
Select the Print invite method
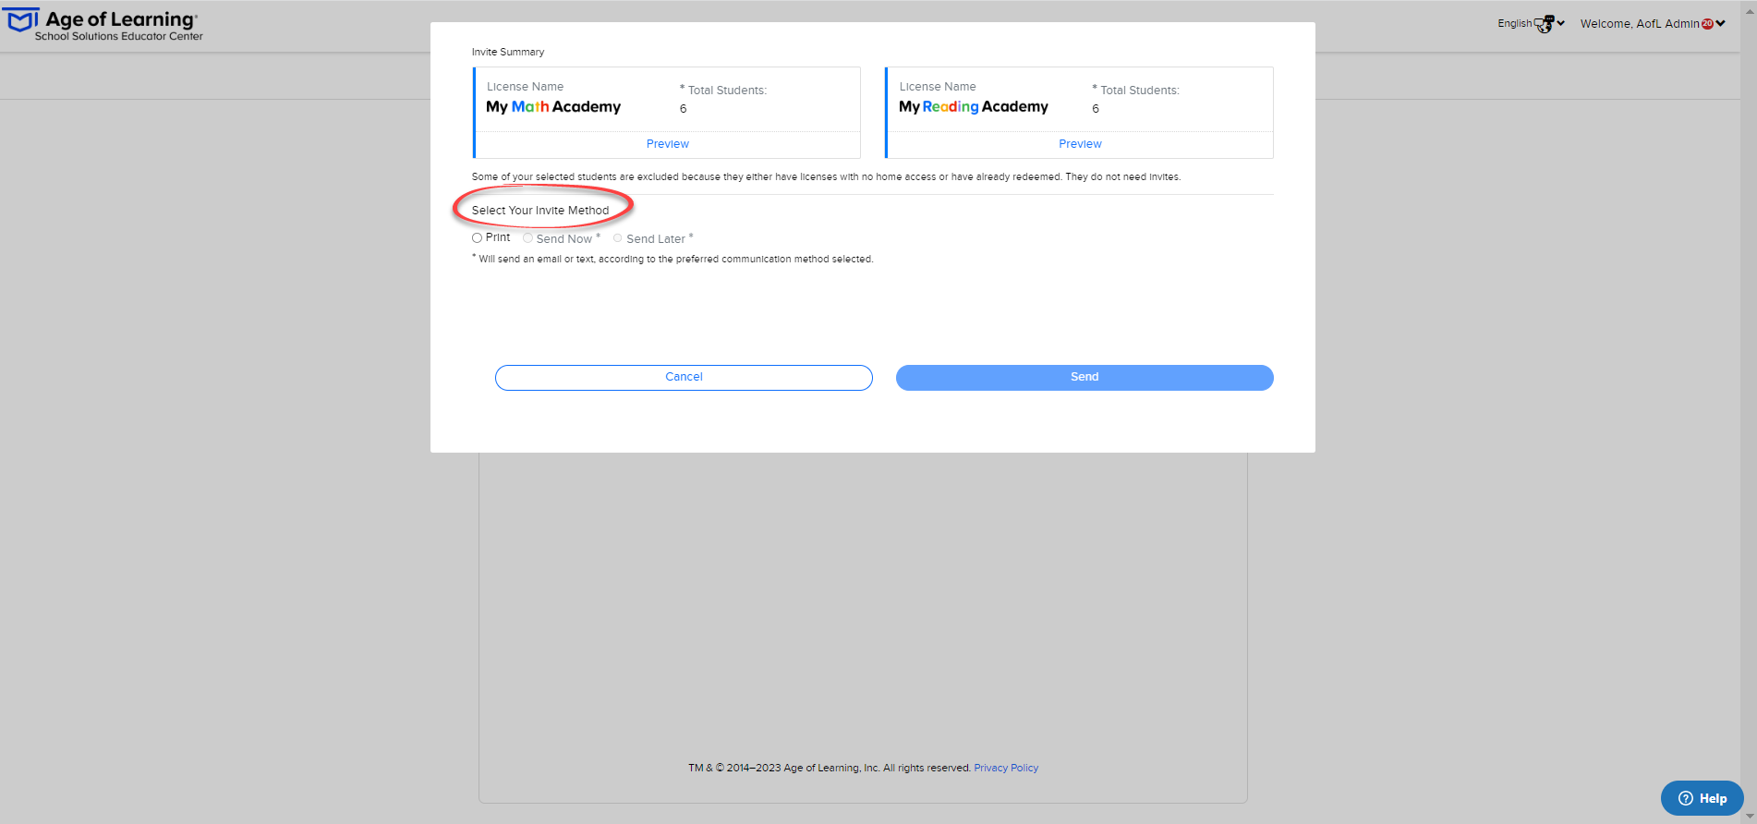[x=477, y=238]
